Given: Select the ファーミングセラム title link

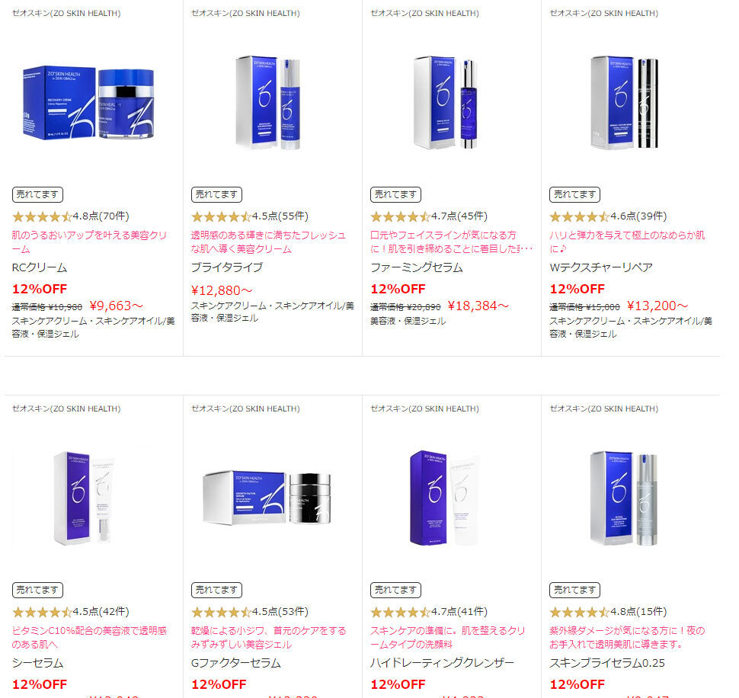Looking at the screenshot, I should 417,267.
